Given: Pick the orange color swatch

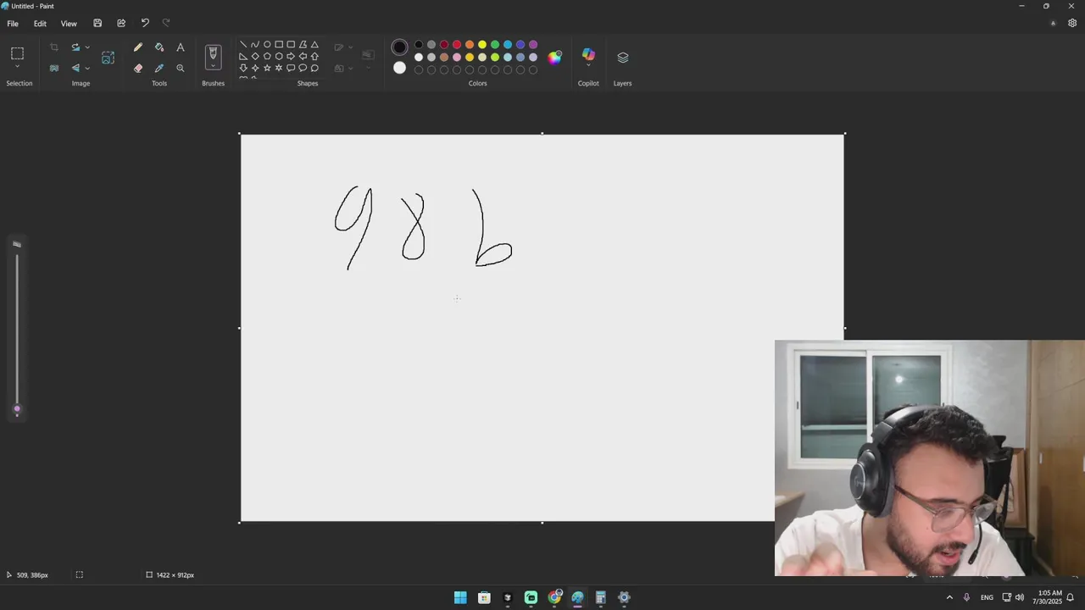Looking at the screenshot, I should 470,45.
